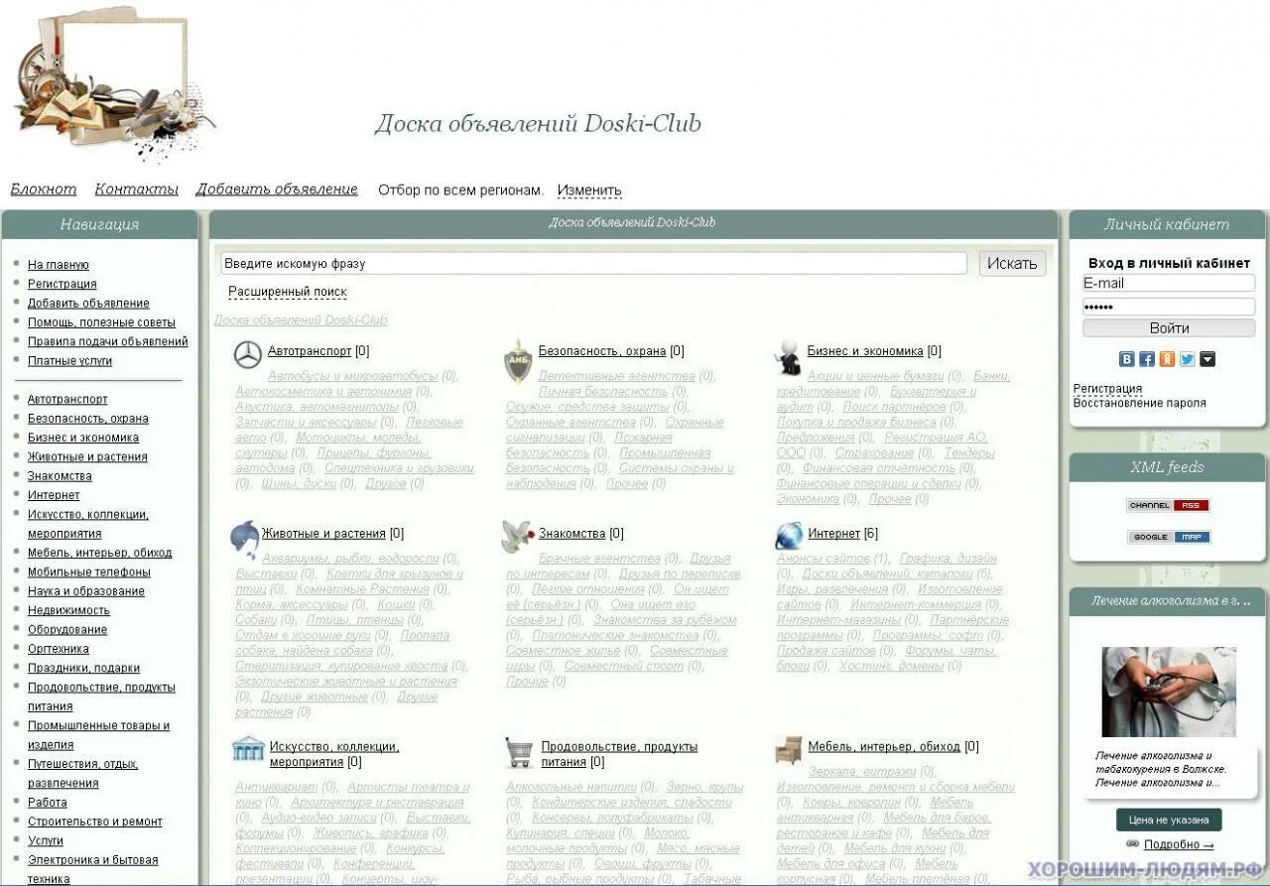The width and height of the screenshot is (1270, 886).
Task: Click the Mercedes icon beside Автотранспорт
Action: tap(248, 354)
